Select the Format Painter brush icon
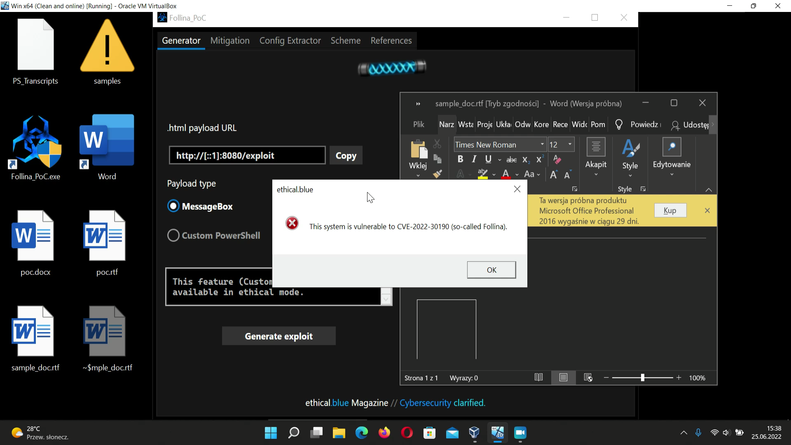This screenshot has height=445, width=791. (x=437, y=174)
